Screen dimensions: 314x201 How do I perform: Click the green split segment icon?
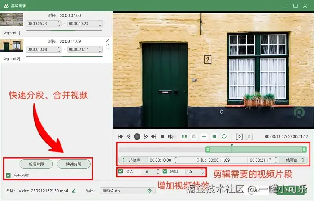pos(184,136)
